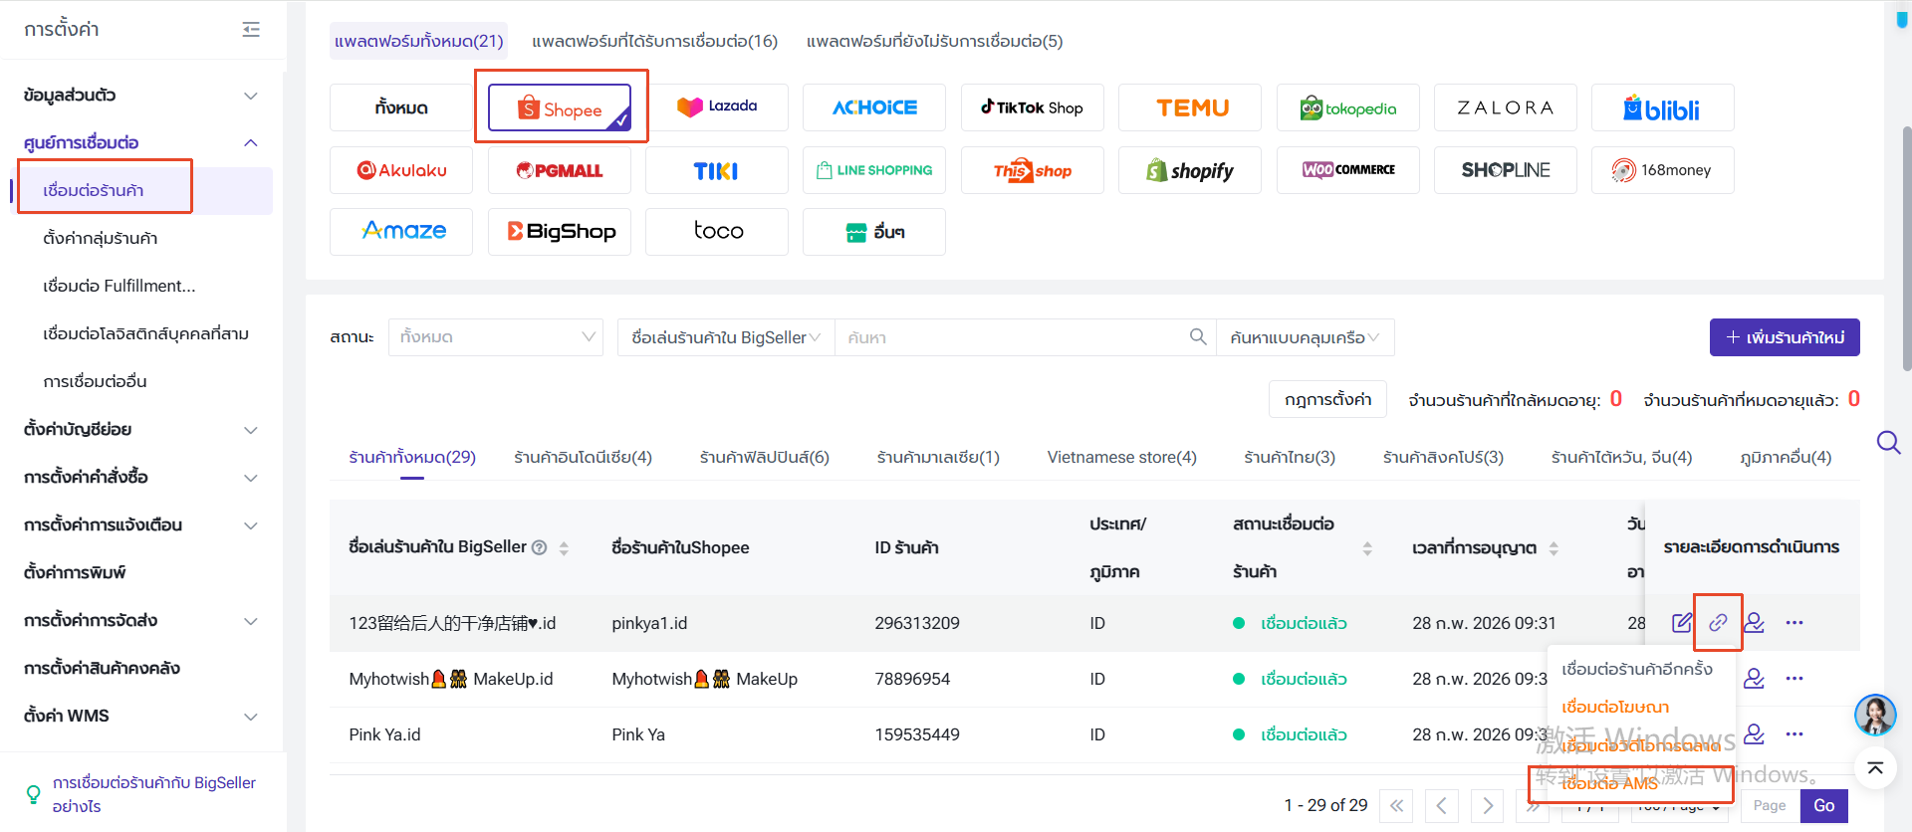Expand the ตั้งค่าบัญชีย่อย sidebar section
This screenshot has height=832, width=1912.
251,430
